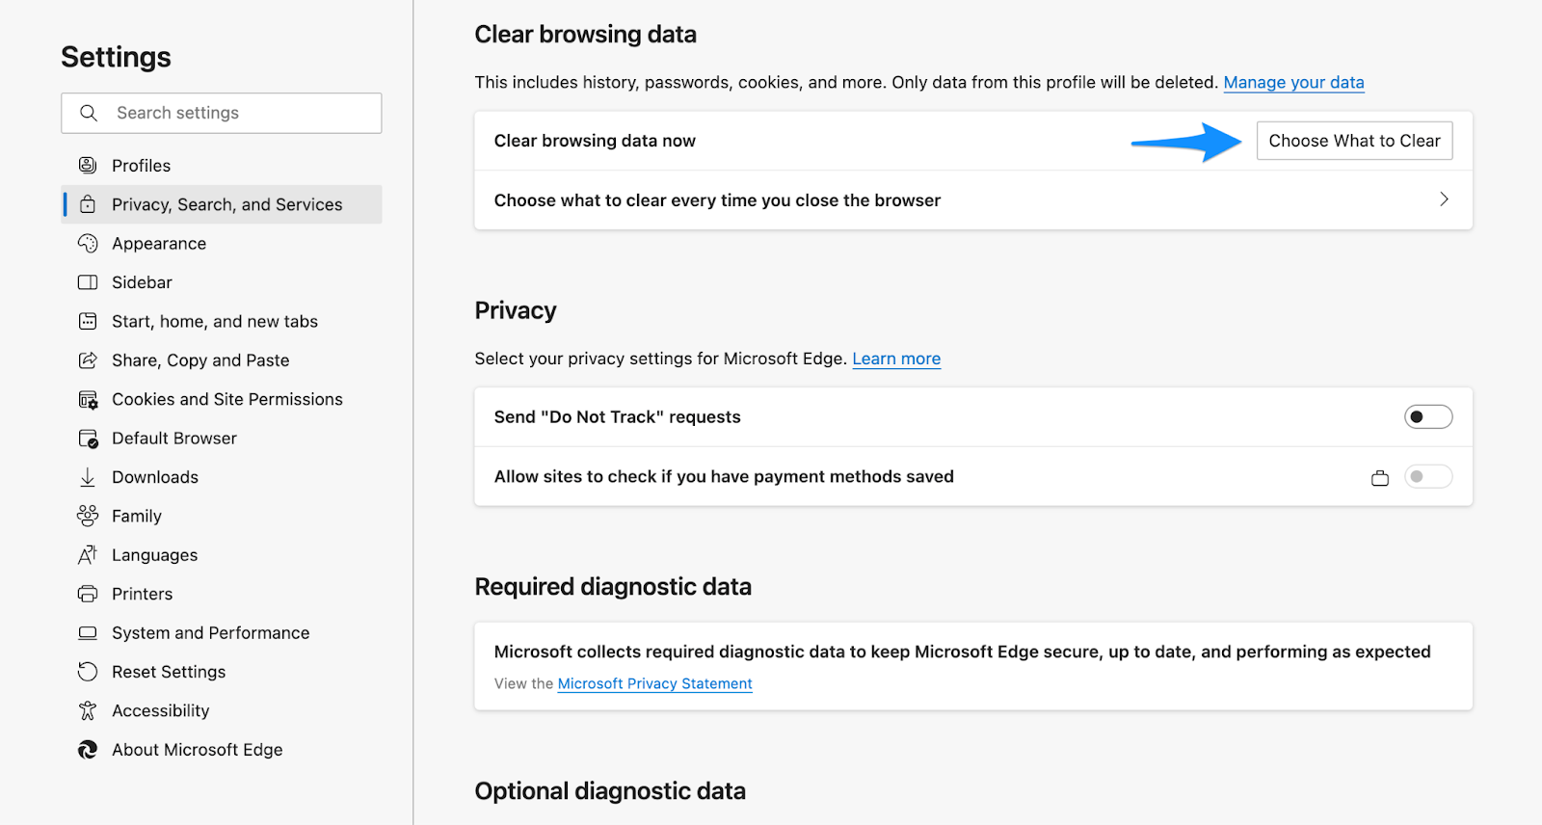The image size is (1542, 825).
Task: Click Choose What to Clear button
Action: pyautogui.click(x=1354, y=141)
